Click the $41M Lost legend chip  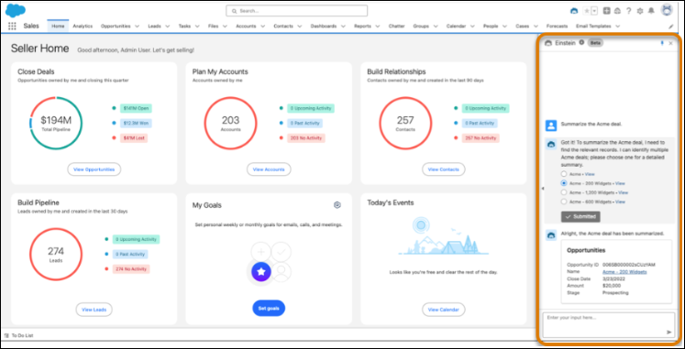(134, 138)
